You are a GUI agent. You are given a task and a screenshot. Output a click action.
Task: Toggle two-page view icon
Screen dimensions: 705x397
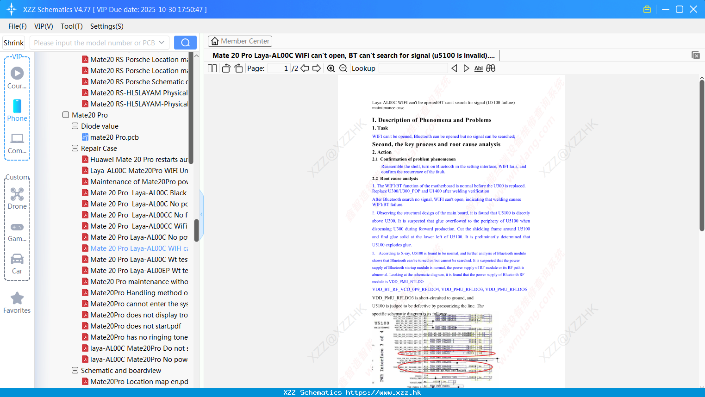(212, 68)
